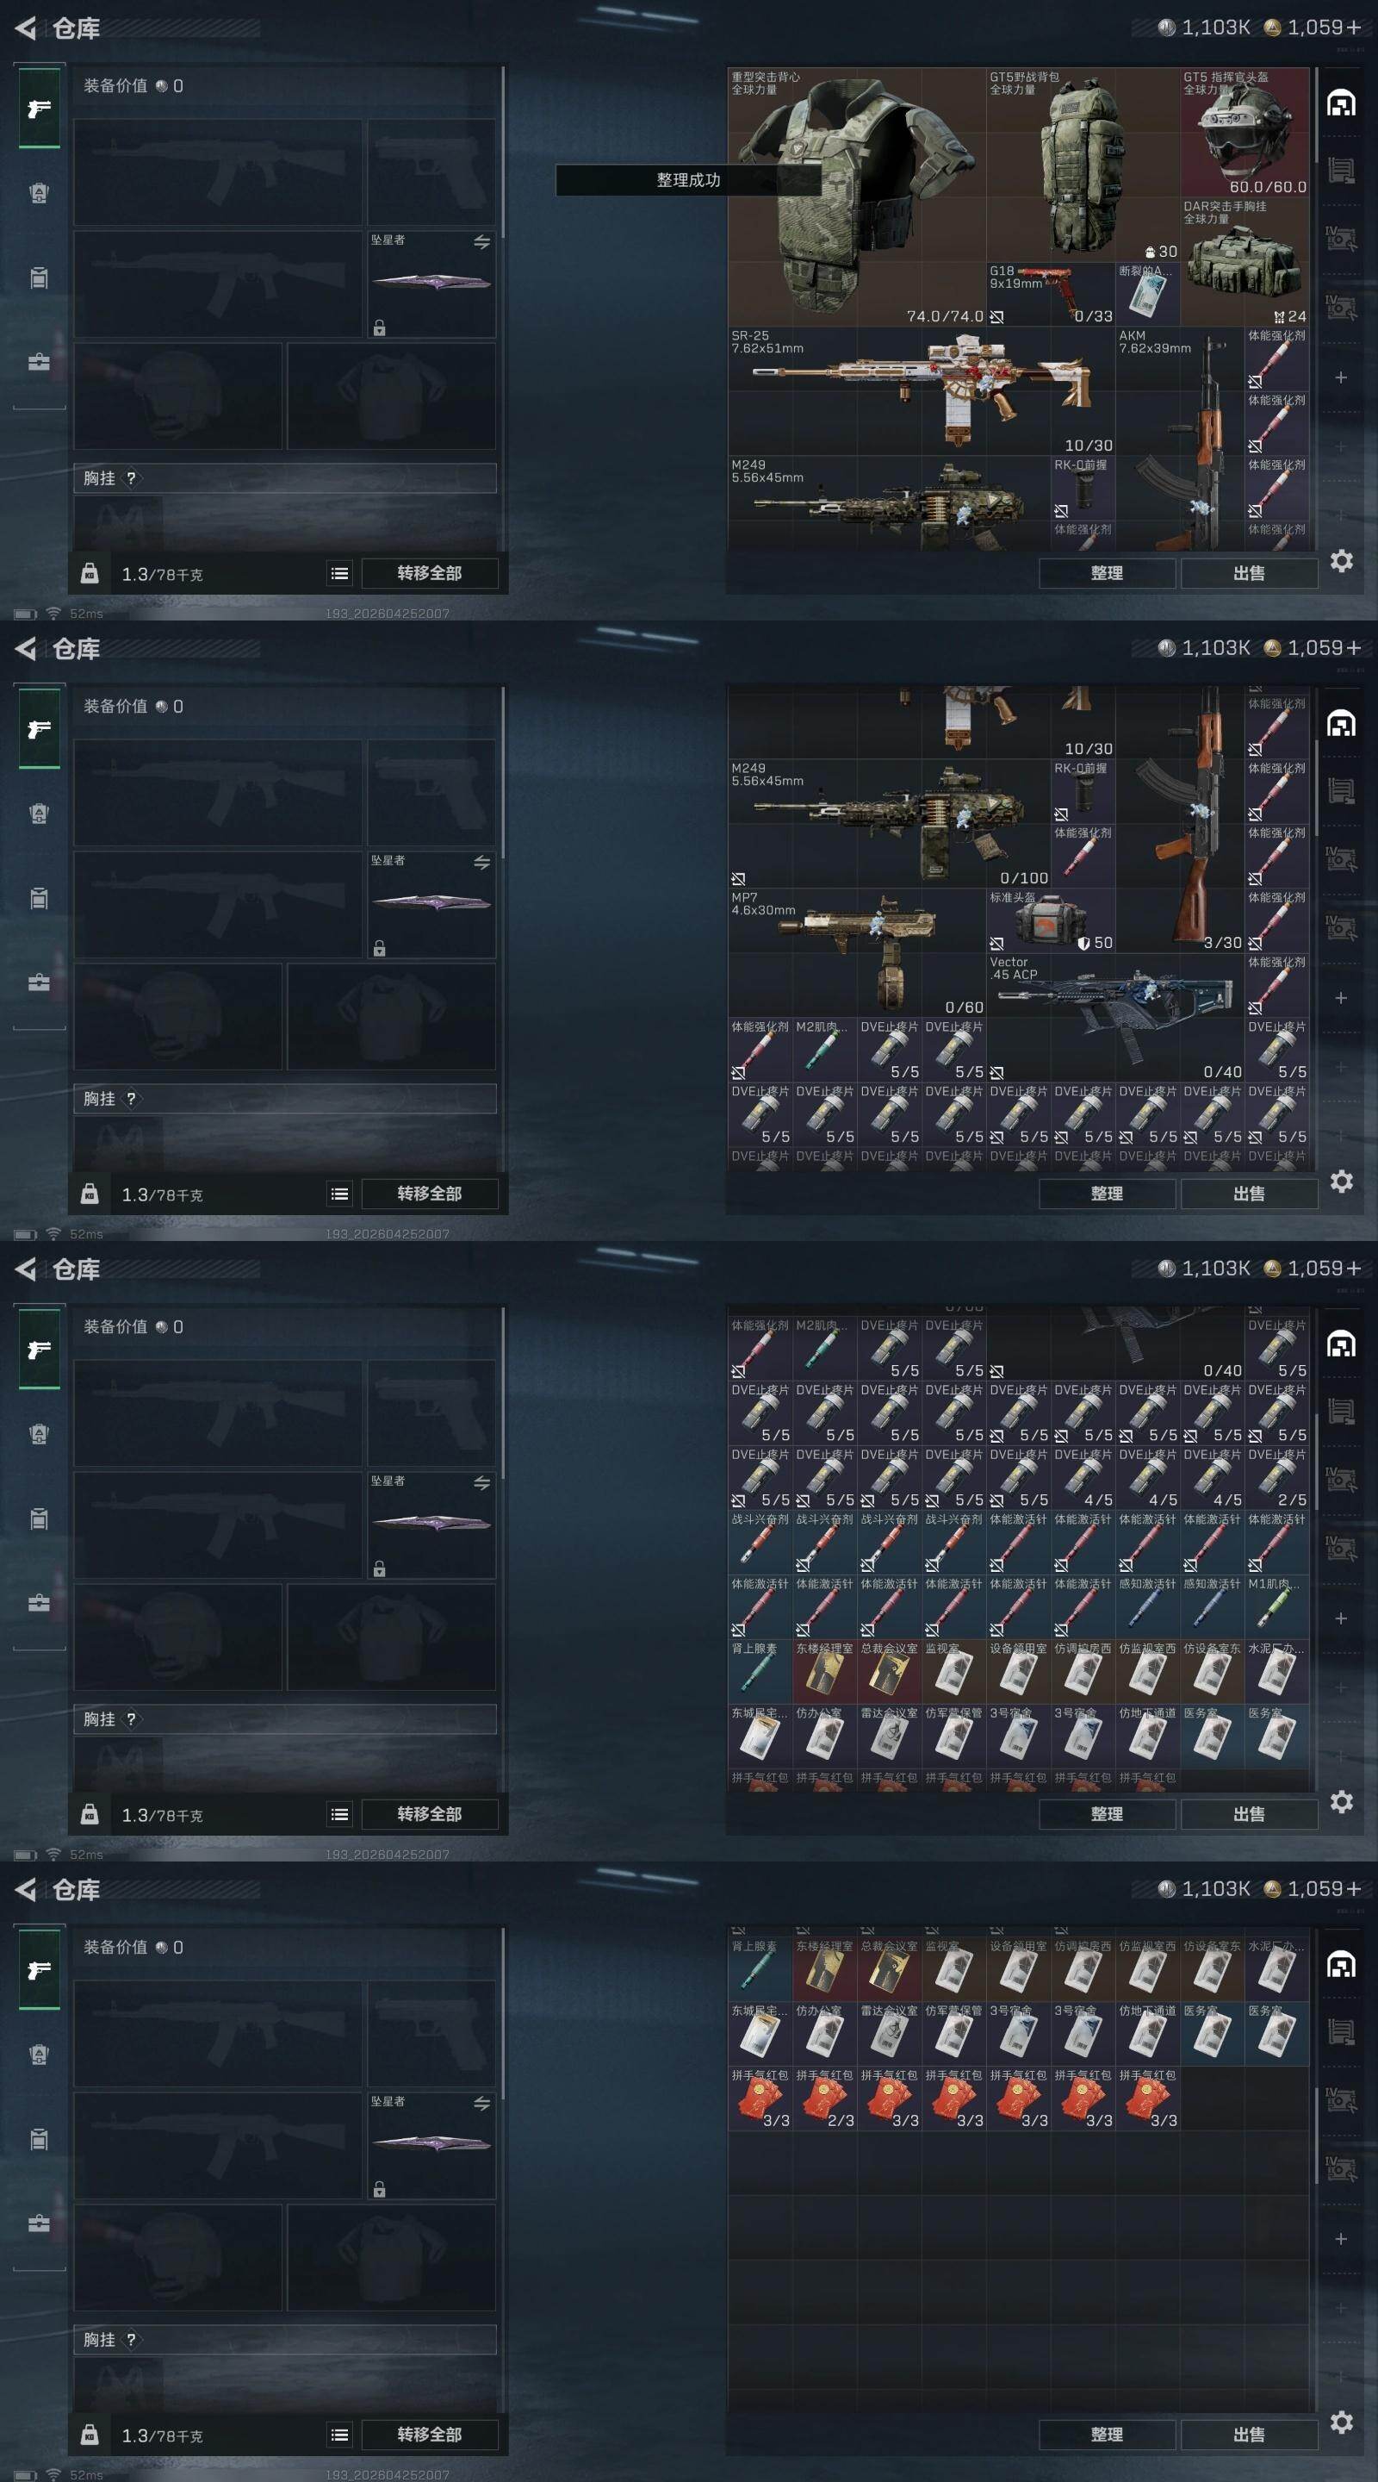Open list options beside 转移全部 in topmost capture
The image size is (1378, 2482).
(x=340, y=573)
